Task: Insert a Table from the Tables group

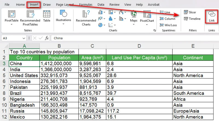Action: [x=47, y=16]
